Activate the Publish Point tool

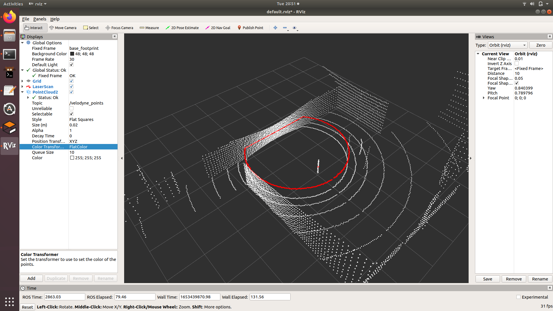pyautogui.click(x=250, y=28)
